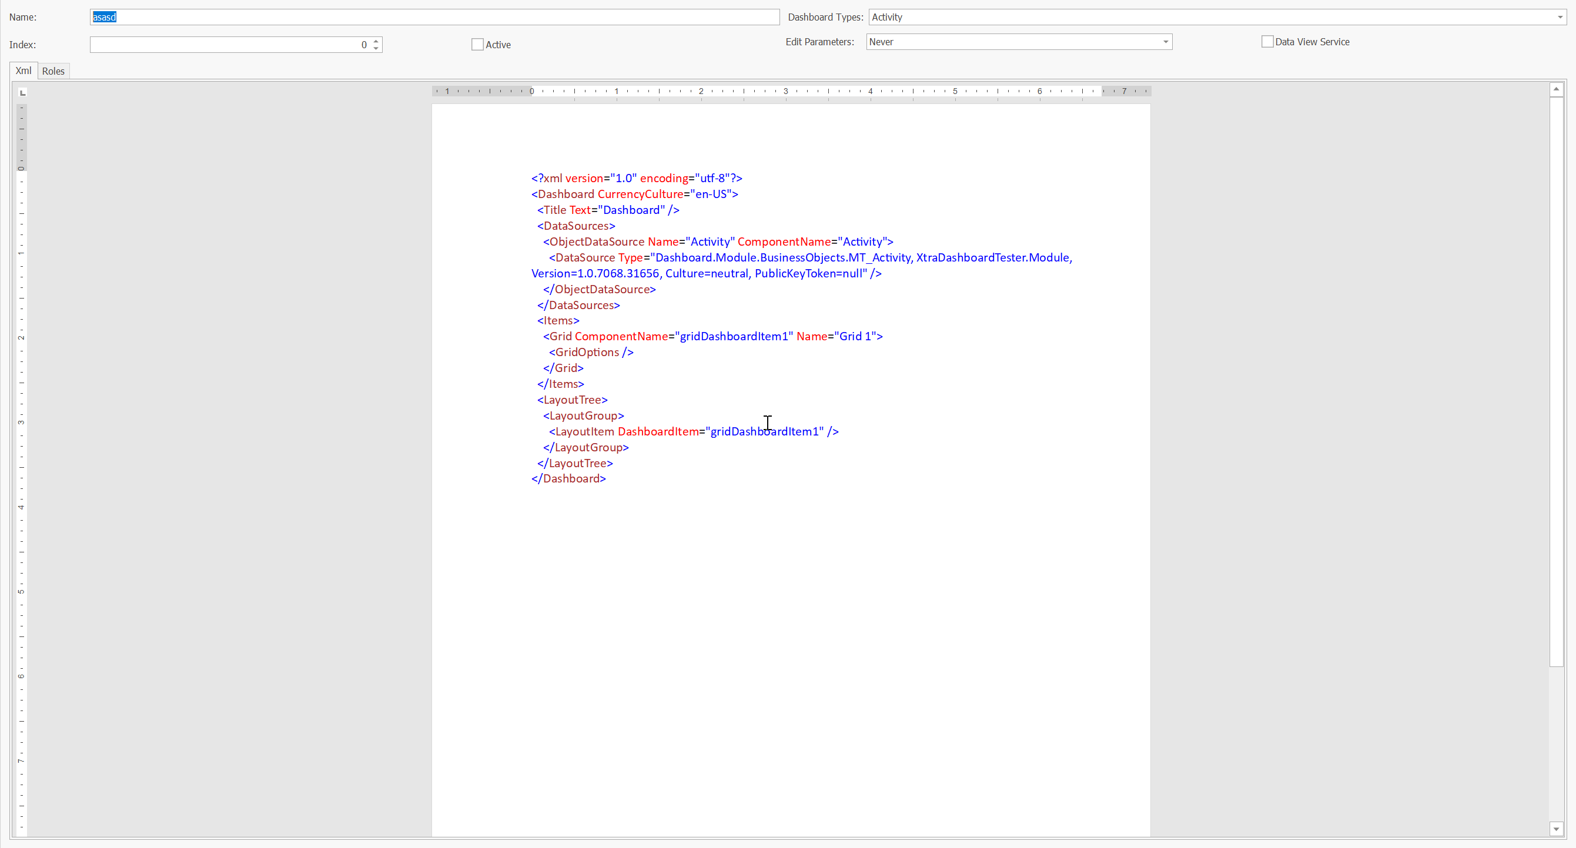Click the Activity value in Dashboard Types
This screenshot has height=848, width=1576.
(x=888, y=17)
